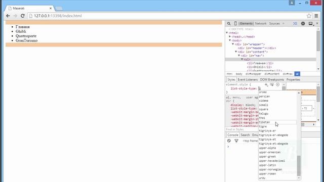Select the div id header node
The height and width of the screenshot is (182, 324).
coord(257,48)
